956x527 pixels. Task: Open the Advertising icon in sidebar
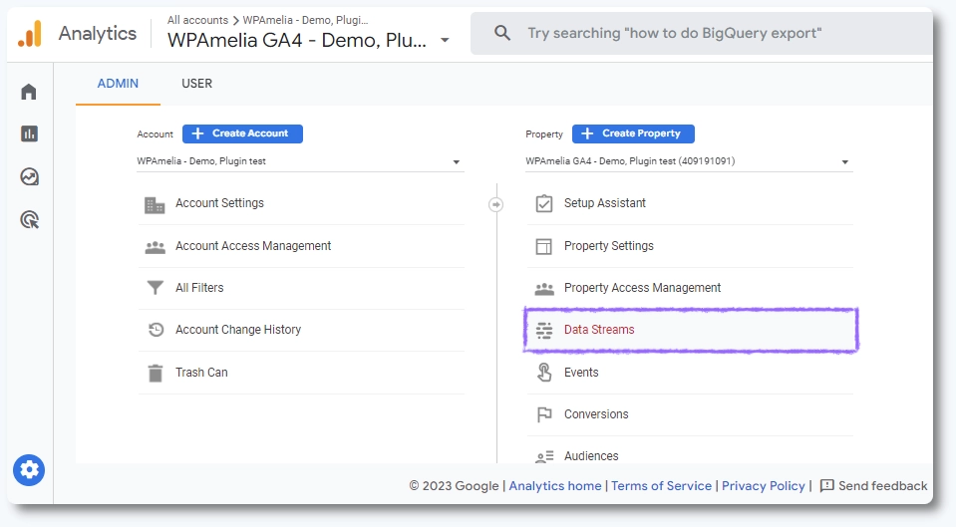pos(29,220)
